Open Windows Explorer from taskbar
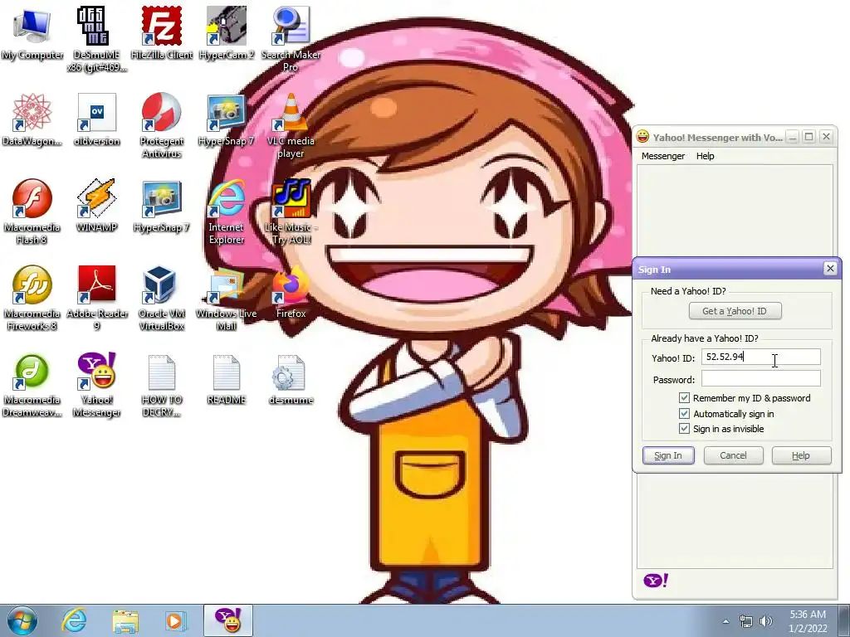This screenshot has width=850, height=637. pos(125,620)
